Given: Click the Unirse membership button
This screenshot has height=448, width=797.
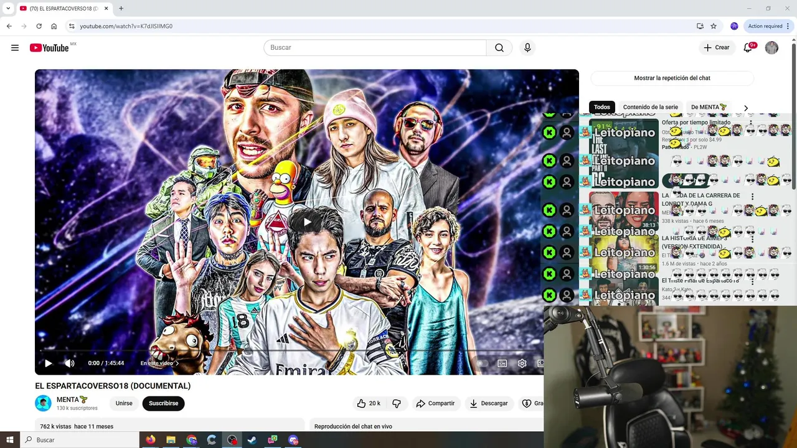Looking at the screenshot, I should coord(124,403).
